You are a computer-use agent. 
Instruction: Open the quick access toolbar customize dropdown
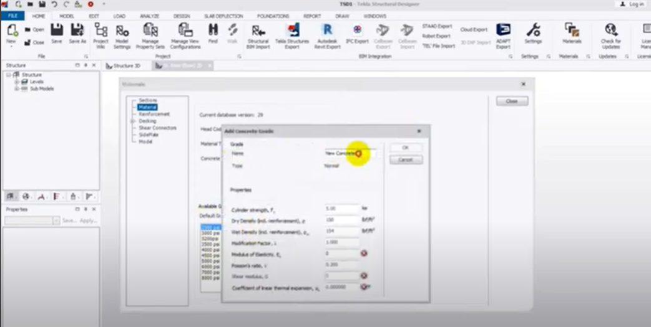pos(104,4)
